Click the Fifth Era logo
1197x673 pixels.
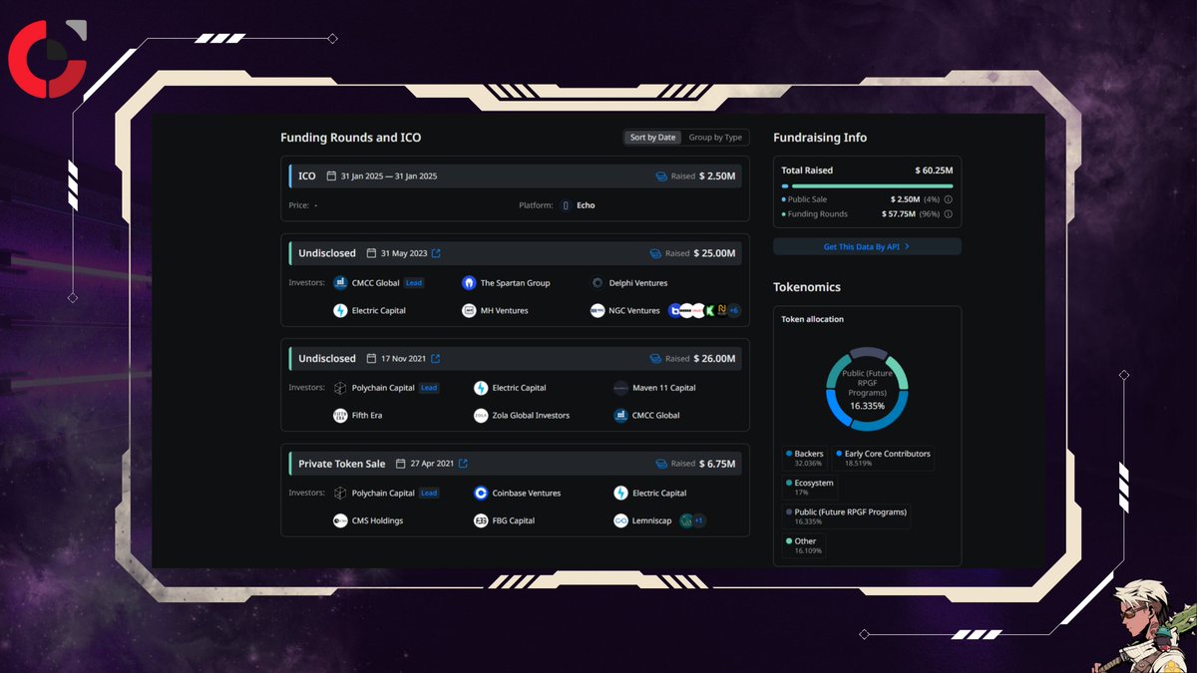[340, 415]
